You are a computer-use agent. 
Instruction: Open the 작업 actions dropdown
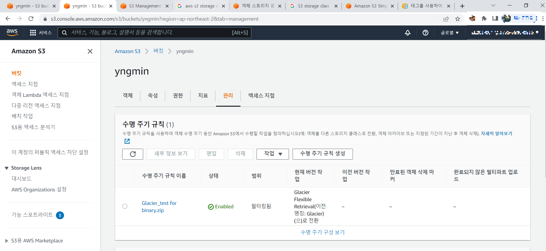(x=273, y=154)
